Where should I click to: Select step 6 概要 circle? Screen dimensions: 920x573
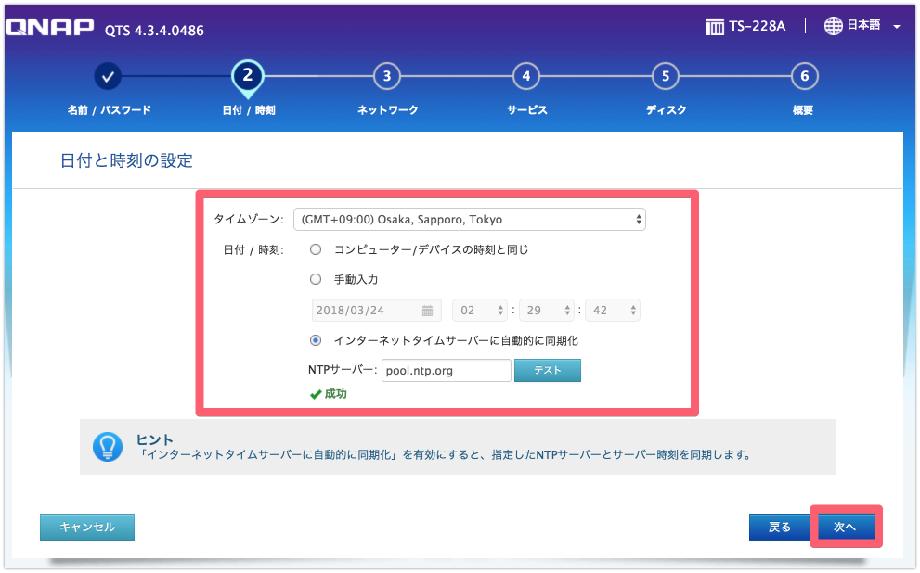click(x=804, y=76)
